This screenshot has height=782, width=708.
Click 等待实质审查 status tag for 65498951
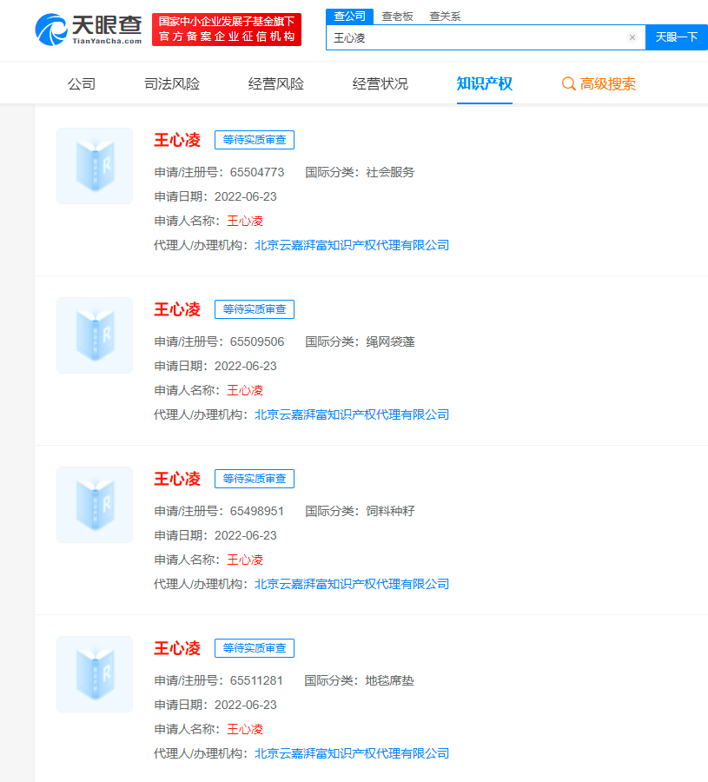(255, 479)
